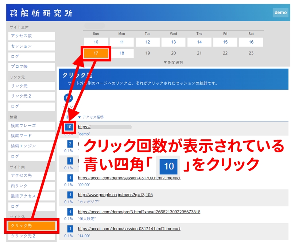Click the 設解析研究所 site logo
This screenshot has height=245, width=294.
tap(41, 13)
